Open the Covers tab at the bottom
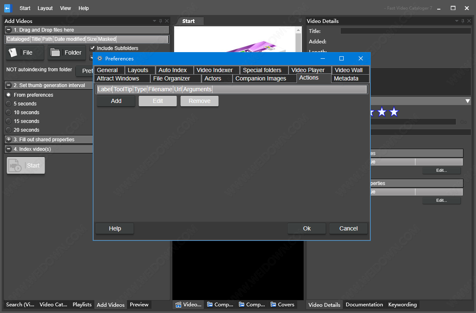This screenshot has width=476, height=313. 282,305
